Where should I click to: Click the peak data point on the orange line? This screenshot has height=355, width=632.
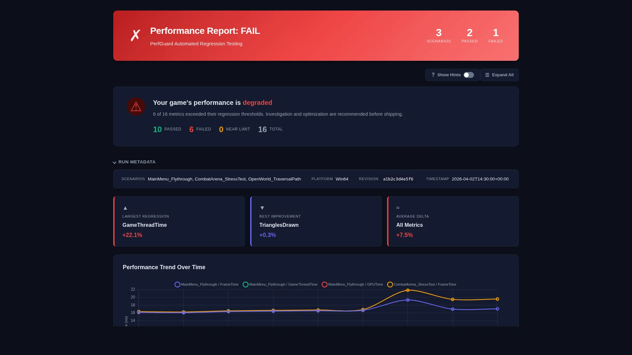tap(408, 290)
